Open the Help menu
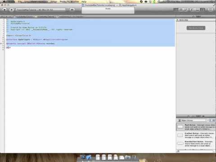The image size is (216, 162). tap(84, 2)
